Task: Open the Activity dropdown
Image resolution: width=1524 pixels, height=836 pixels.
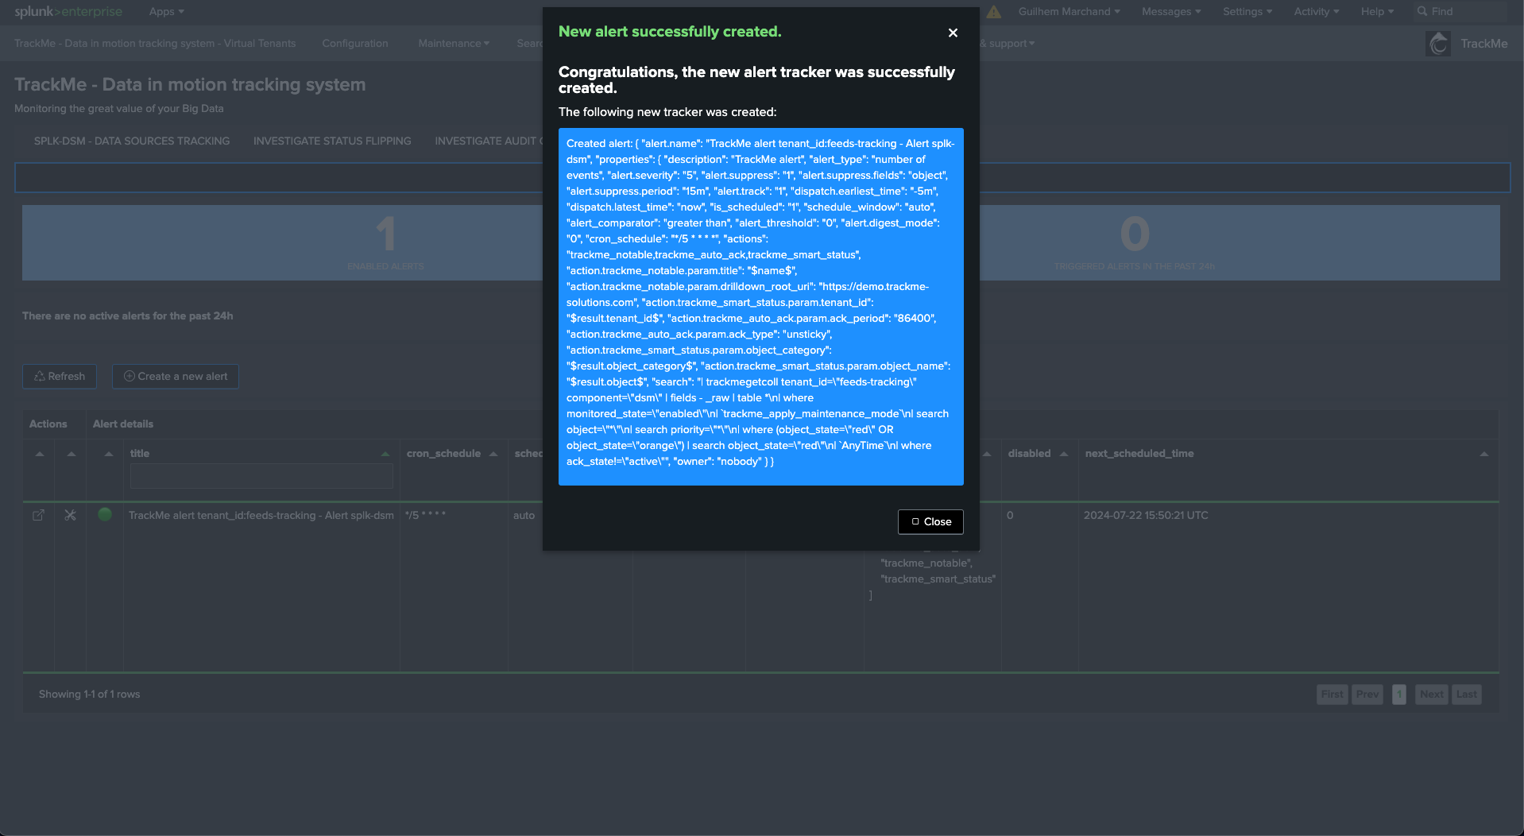Action: (1317, 11)
